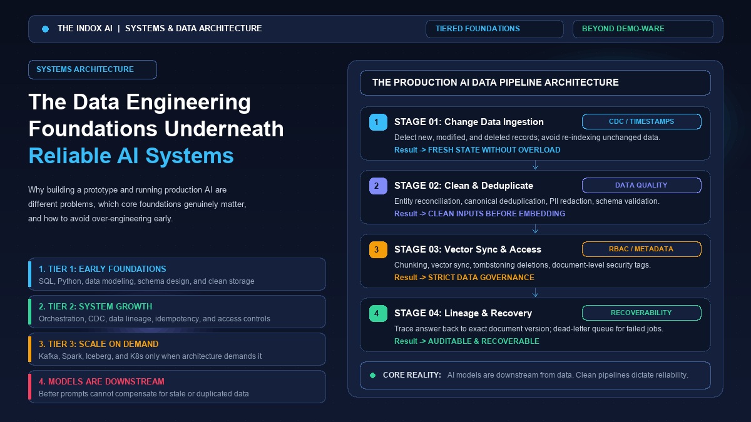The width and height of the screenshot is (751, 422).
Task: Click the CORE REALITY: label
Action: click(412, 375)
